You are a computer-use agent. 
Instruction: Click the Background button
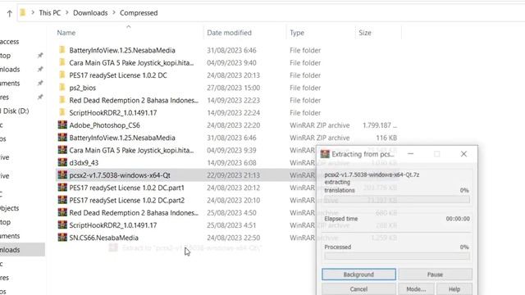(358, 275)
